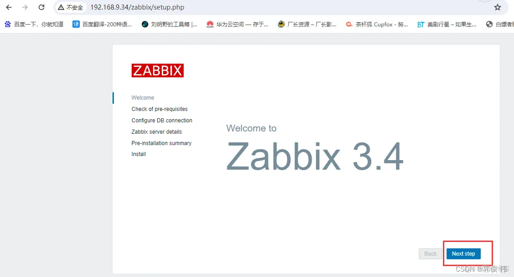Image resolution: width=514 pixels, height=277 pixels.
Task: Open the 百度翻译 bookmark
Action: pyautogui.click(x=102, y=24)
